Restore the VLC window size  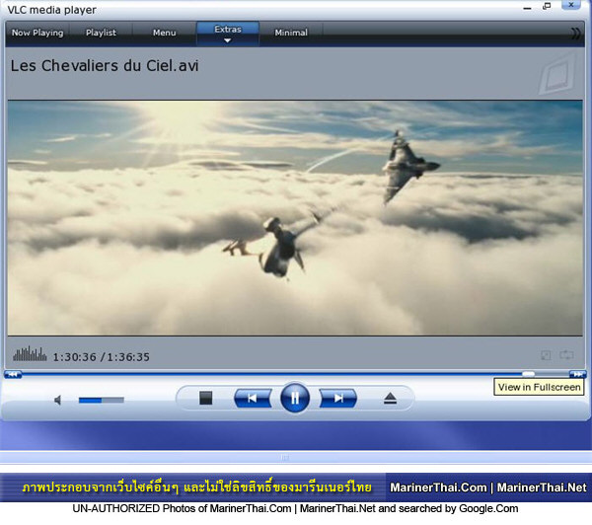547,6
